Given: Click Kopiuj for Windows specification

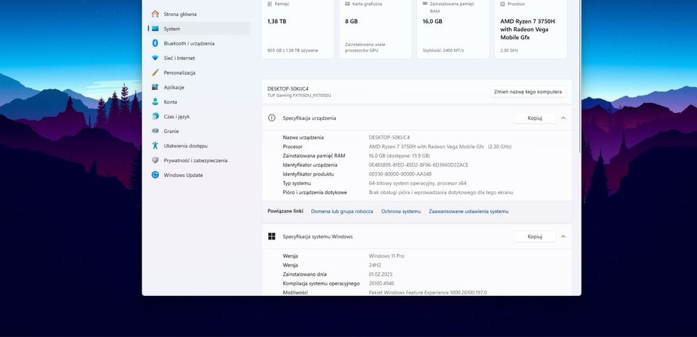Looking at the screenshot, I should (535, 237).
